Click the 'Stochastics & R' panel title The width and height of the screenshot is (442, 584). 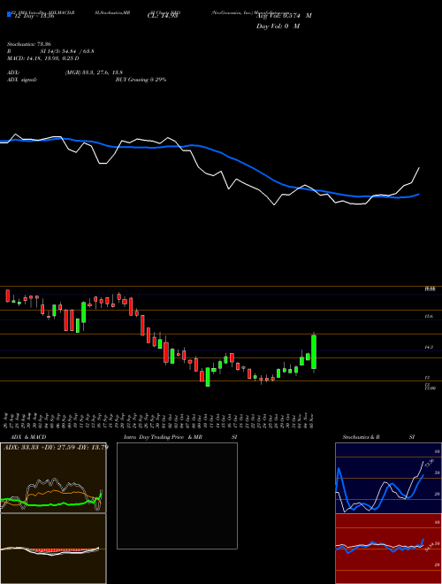(x=362, y=437)
